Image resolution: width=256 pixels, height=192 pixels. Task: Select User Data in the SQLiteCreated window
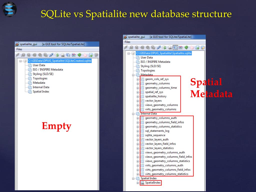coord(39,65)
